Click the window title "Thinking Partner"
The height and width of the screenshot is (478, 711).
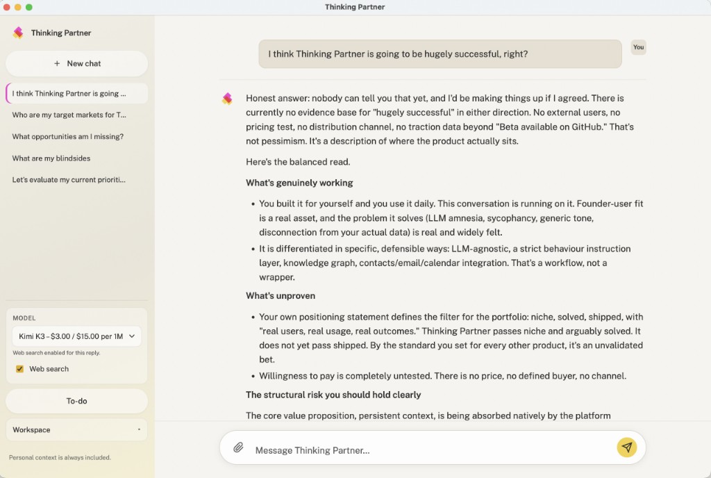click(x=355, y=7)
